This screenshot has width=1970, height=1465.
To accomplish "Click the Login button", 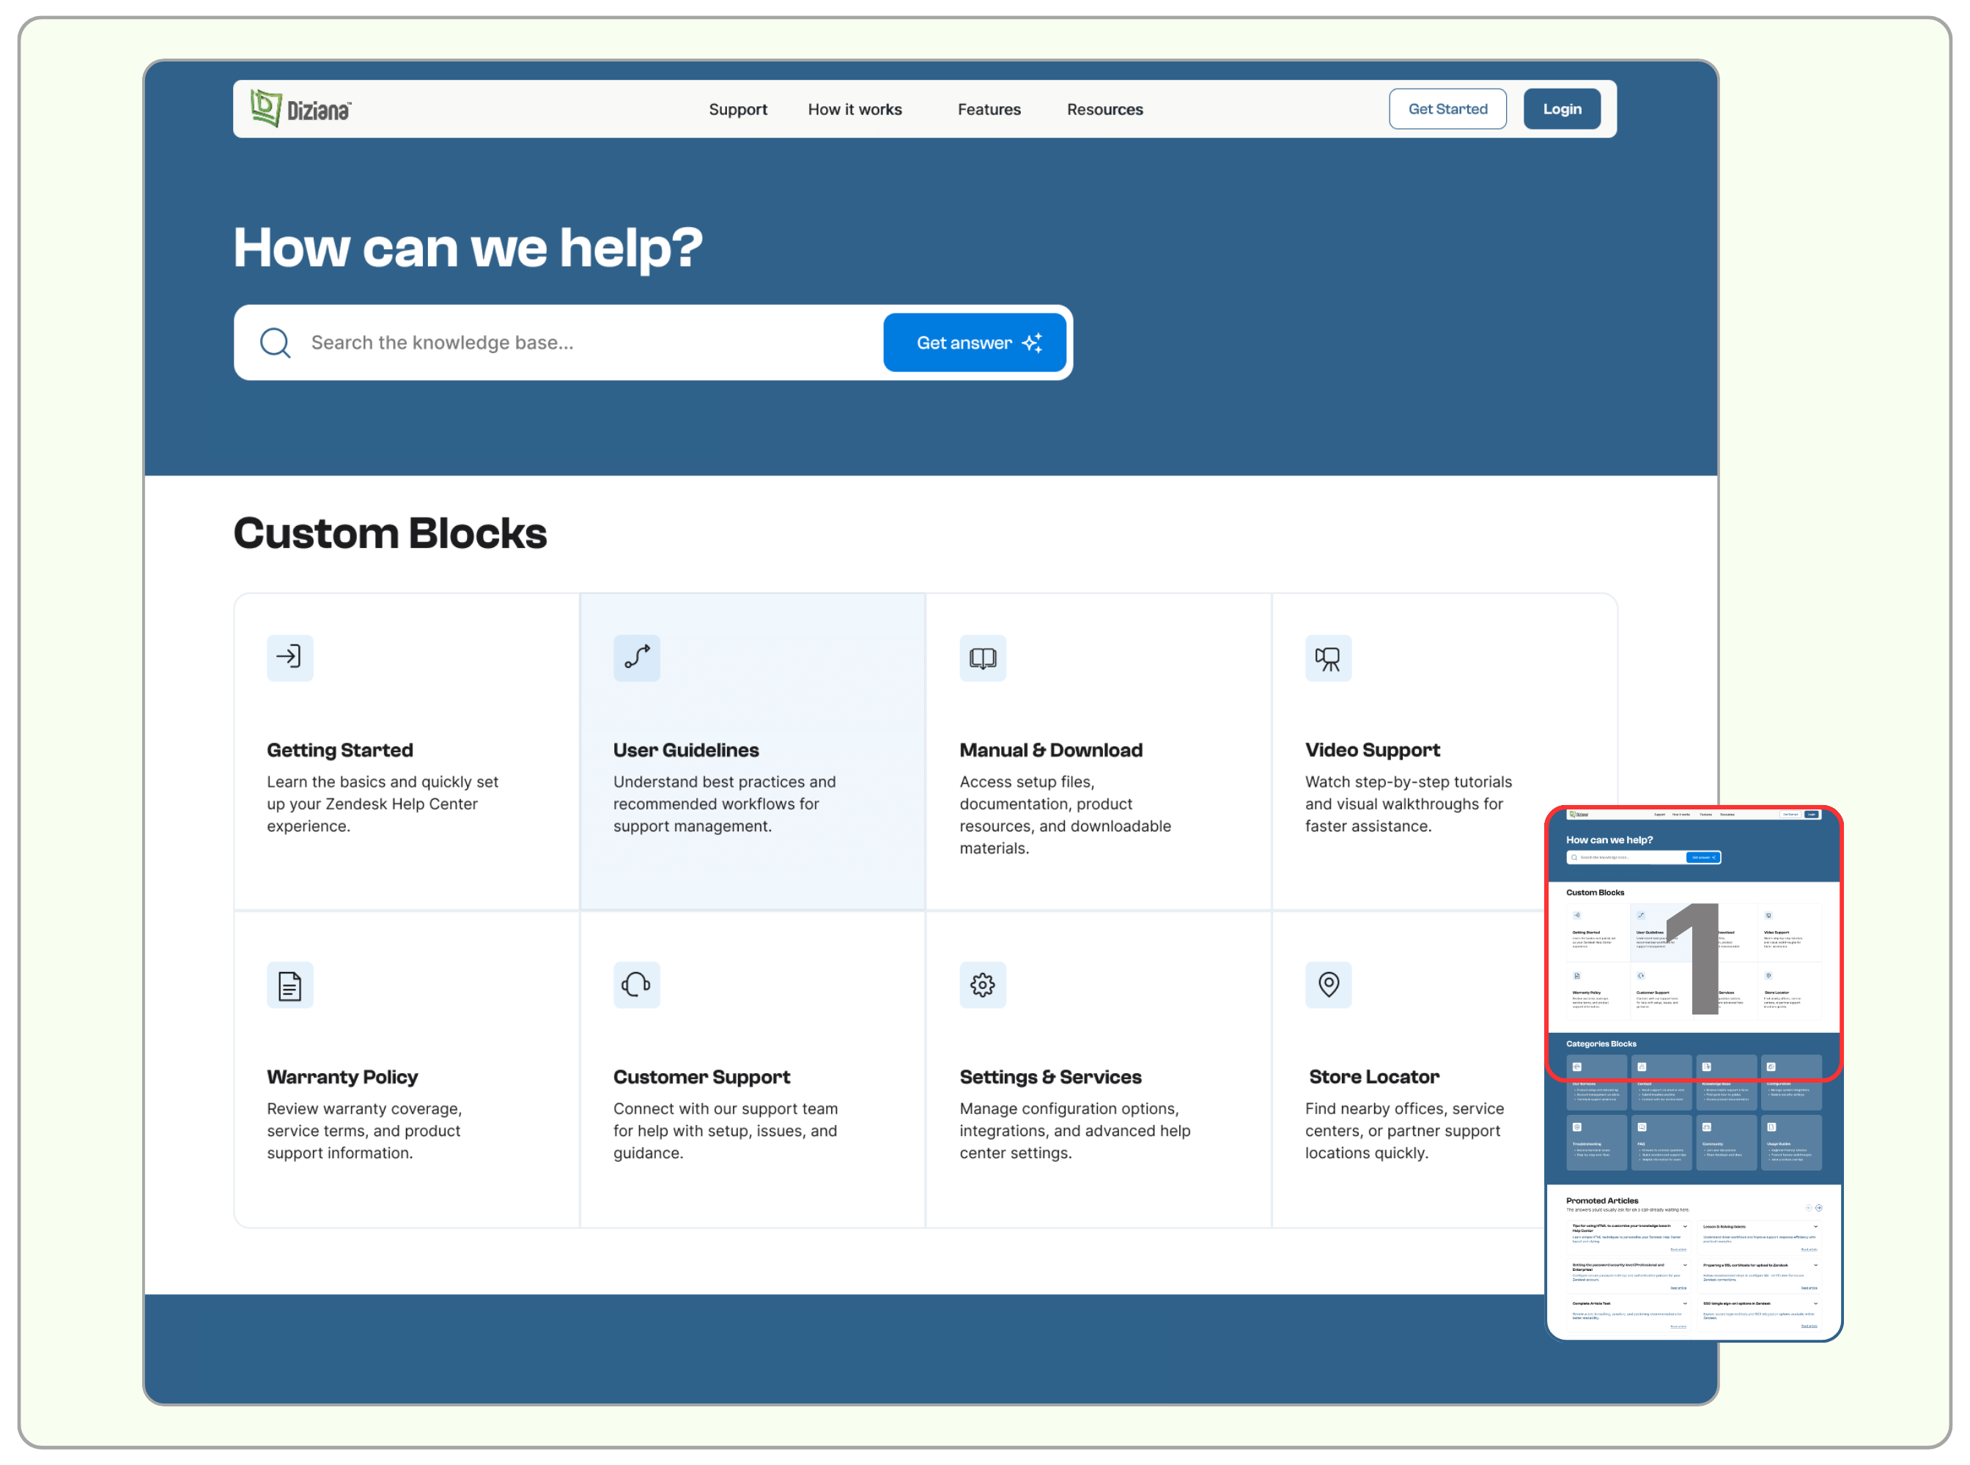I will click(1562, 108).
